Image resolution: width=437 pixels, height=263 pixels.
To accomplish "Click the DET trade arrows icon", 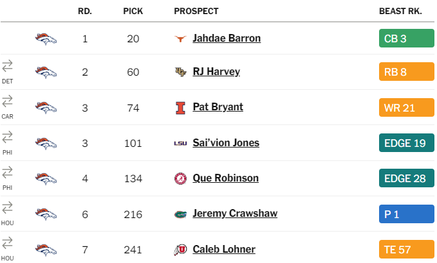I will pyautogui.click(x=7, y=66).
